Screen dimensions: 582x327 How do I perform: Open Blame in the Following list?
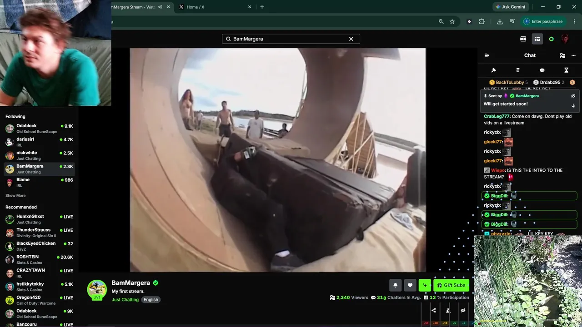39,183
